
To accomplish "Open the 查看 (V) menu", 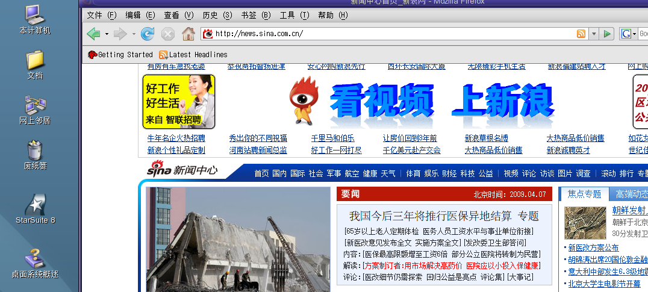I will pyautogui.click(x=178, y=15).
